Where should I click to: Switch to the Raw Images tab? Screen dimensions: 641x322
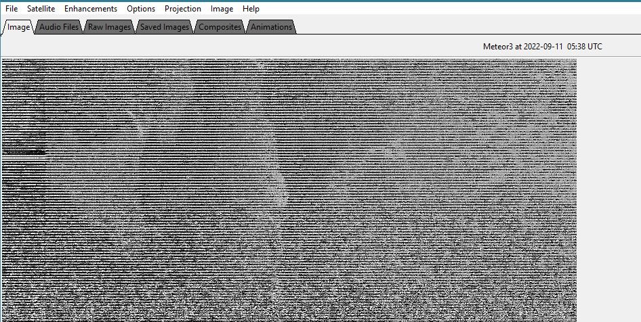tap(110, 27)
